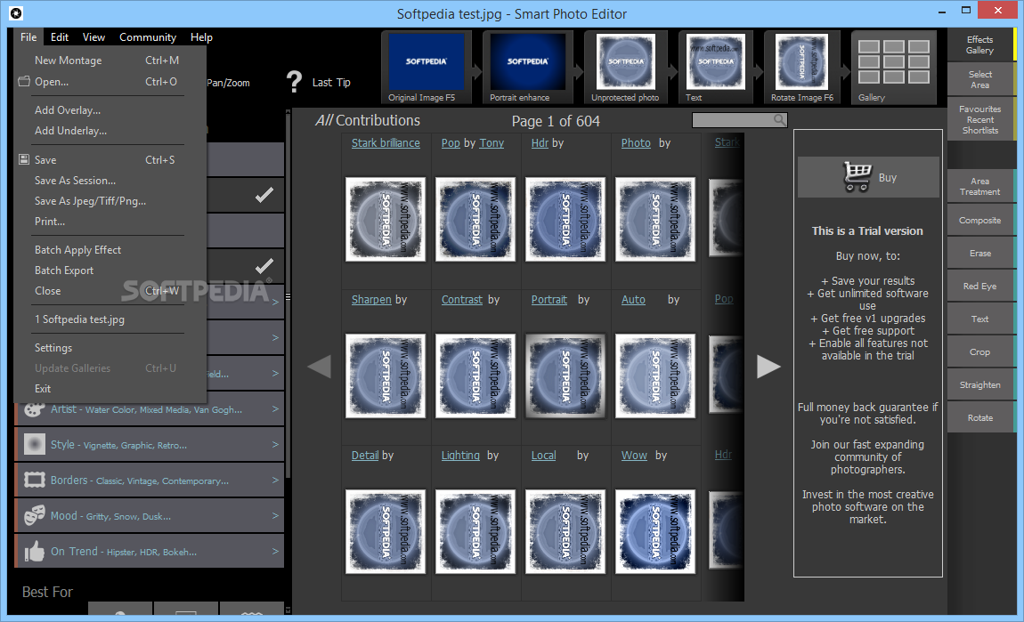Click the Crop tool button
The height and width of the screenshot is (622, 1024).
(x=980, y=351)
